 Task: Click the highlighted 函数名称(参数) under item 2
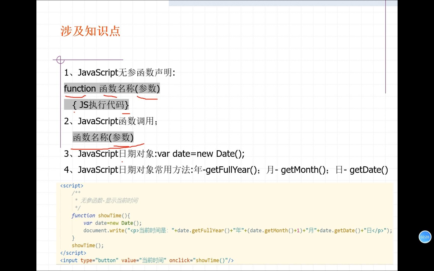point(103,137)
